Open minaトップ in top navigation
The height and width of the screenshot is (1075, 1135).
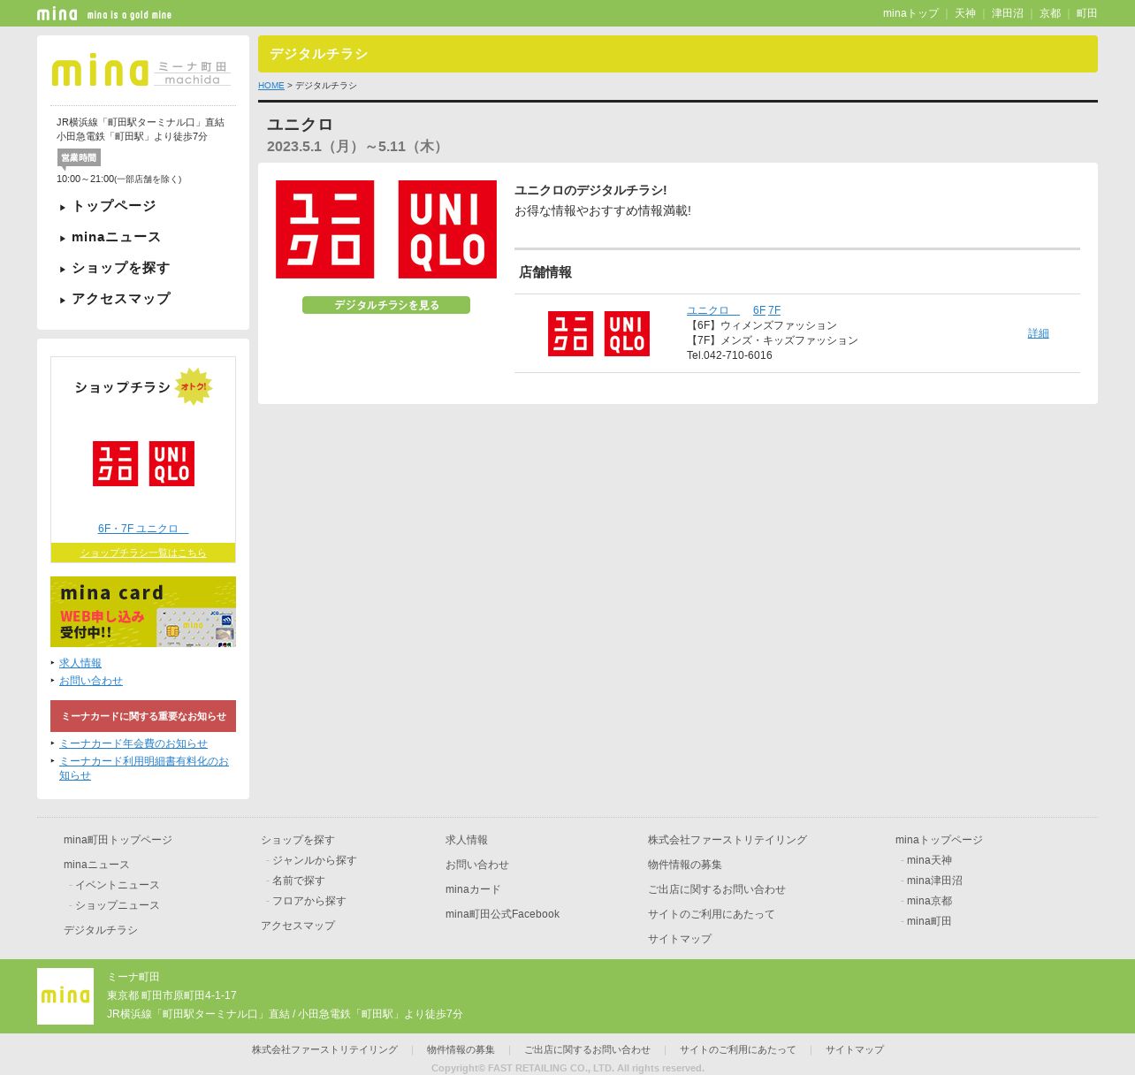click(910, 13)
